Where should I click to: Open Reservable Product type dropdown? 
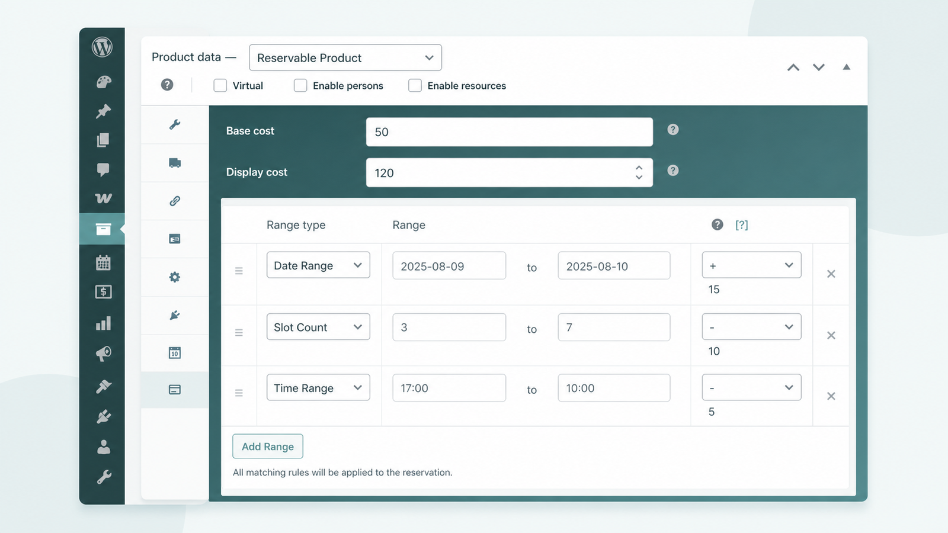[345, 57]
